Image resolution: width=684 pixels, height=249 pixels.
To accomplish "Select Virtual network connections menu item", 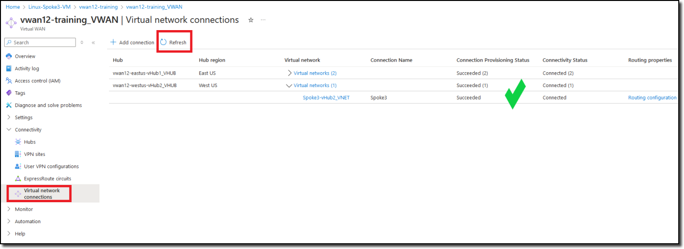I will 42,194.
